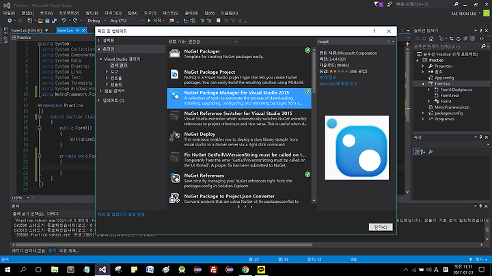
Task: Open File Explorer from the taskbar
Action: point(55,269)
